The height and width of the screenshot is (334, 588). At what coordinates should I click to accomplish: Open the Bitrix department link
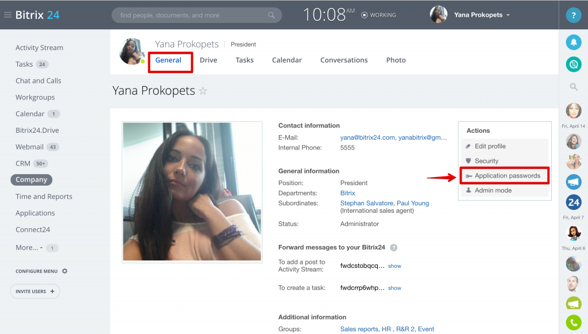click(347, 193)
